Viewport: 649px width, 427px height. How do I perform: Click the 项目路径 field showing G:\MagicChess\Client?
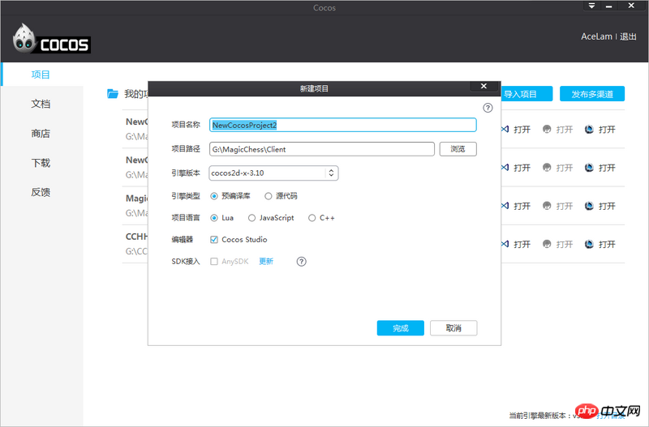click(321, 149)
